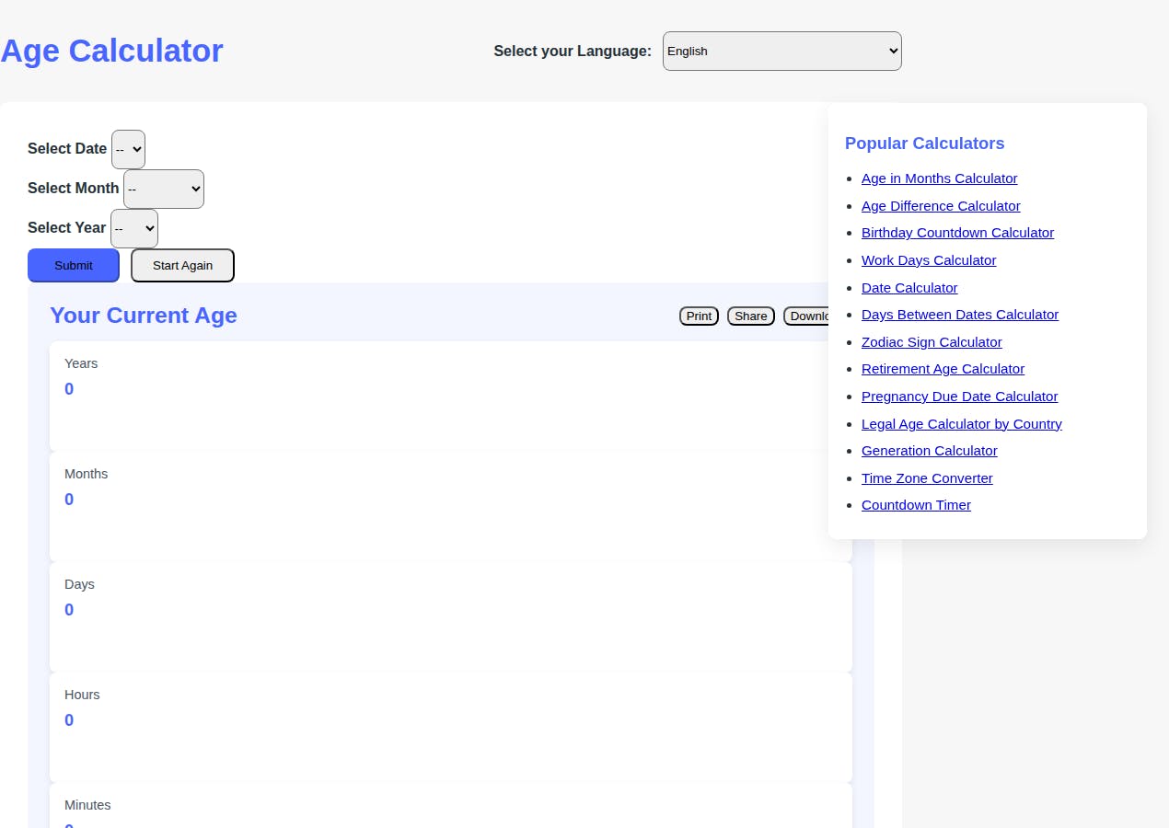Screen dimensions: 1169x828
Task: Click the Days label in results
Action: [79, 584]
